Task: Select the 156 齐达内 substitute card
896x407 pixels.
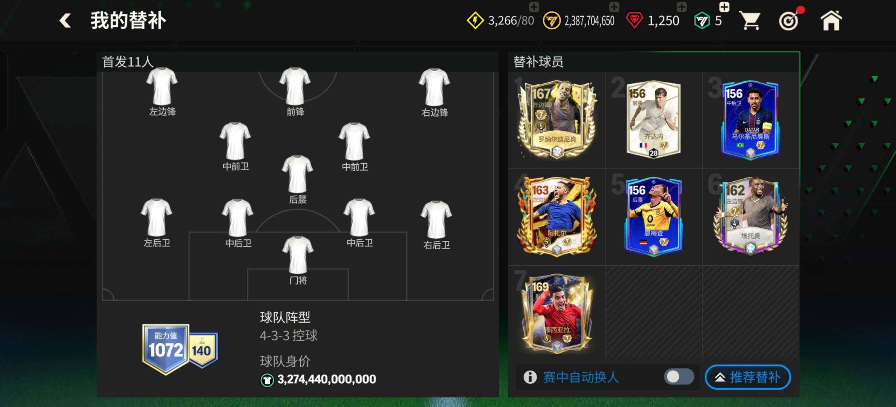Action: click(653, 119)
